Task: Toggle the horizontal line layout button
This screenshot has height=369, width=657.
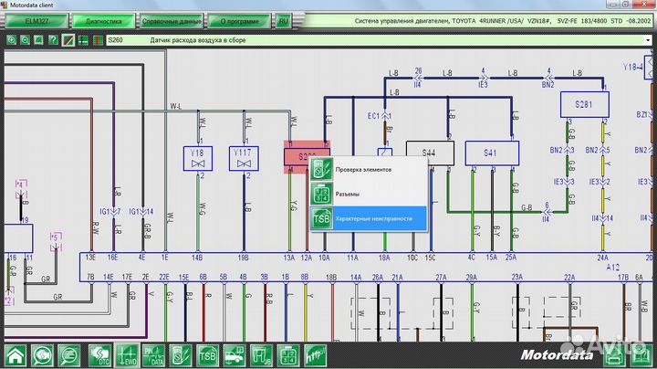Action: click(82, 40)
